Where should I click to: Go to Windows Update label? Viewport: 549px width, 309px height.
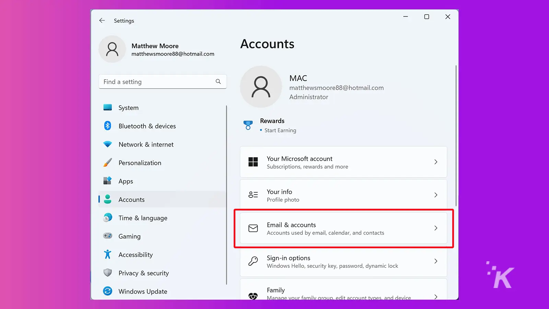pos(143,291)
